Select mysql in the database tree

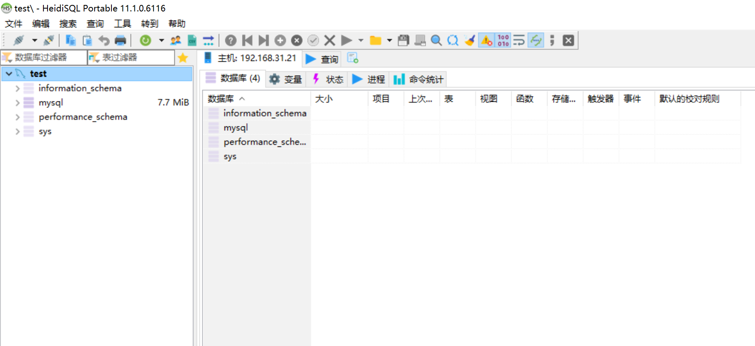coord(51,103)
